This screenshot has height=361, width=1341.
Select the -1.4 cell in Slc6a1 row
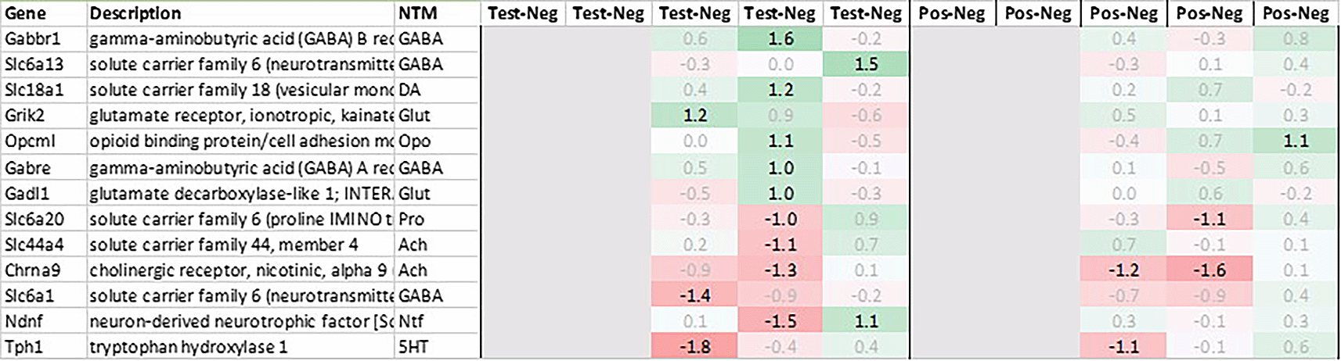click(x=694, y=295)
